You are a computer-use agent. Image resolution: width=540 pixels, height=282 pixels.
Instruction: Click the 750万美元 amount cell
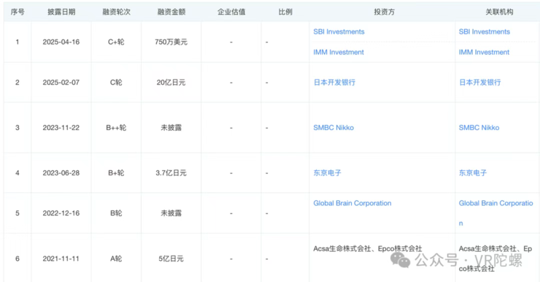click(170, 42)
